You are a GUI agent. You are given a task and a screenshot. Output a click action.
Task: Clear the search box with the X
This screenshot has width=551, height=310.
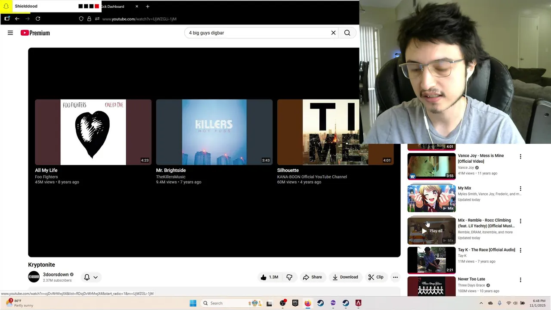point(333,33)
